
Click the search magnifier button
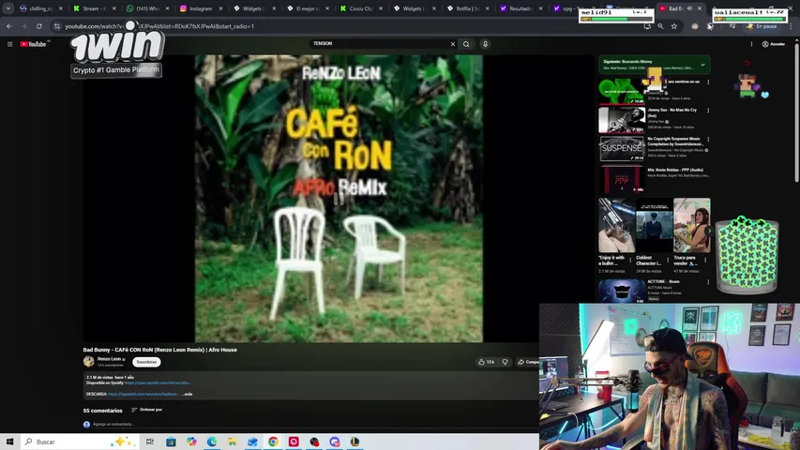[x=466, y=44]
